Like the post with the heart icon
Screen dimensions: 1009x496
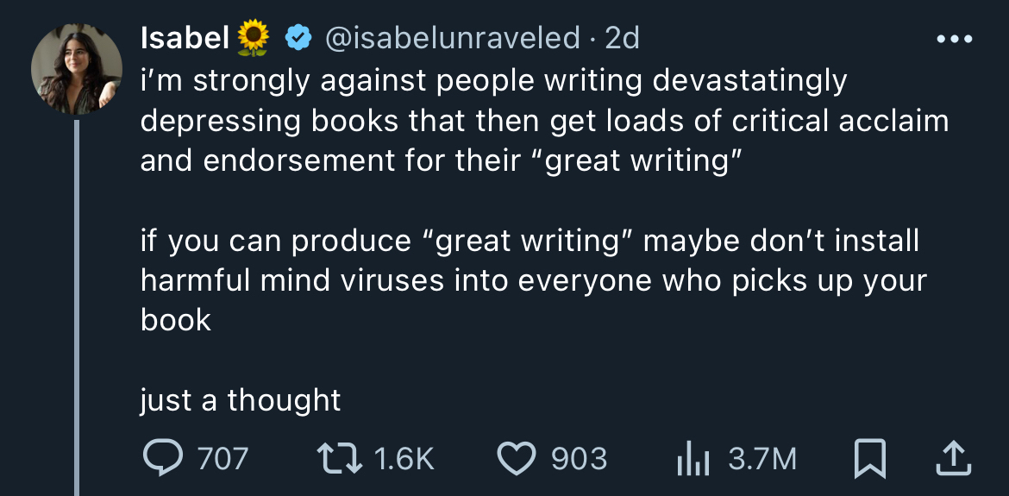[x=517, y=458]
